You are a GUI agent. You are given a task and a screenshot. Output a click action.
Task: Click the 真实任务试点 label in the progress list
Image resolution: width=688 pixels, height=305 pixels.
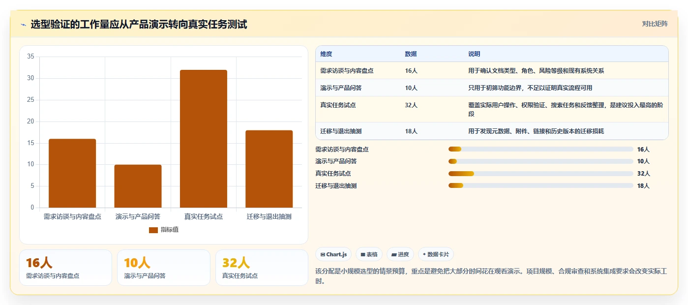click(x=333, y=174)
